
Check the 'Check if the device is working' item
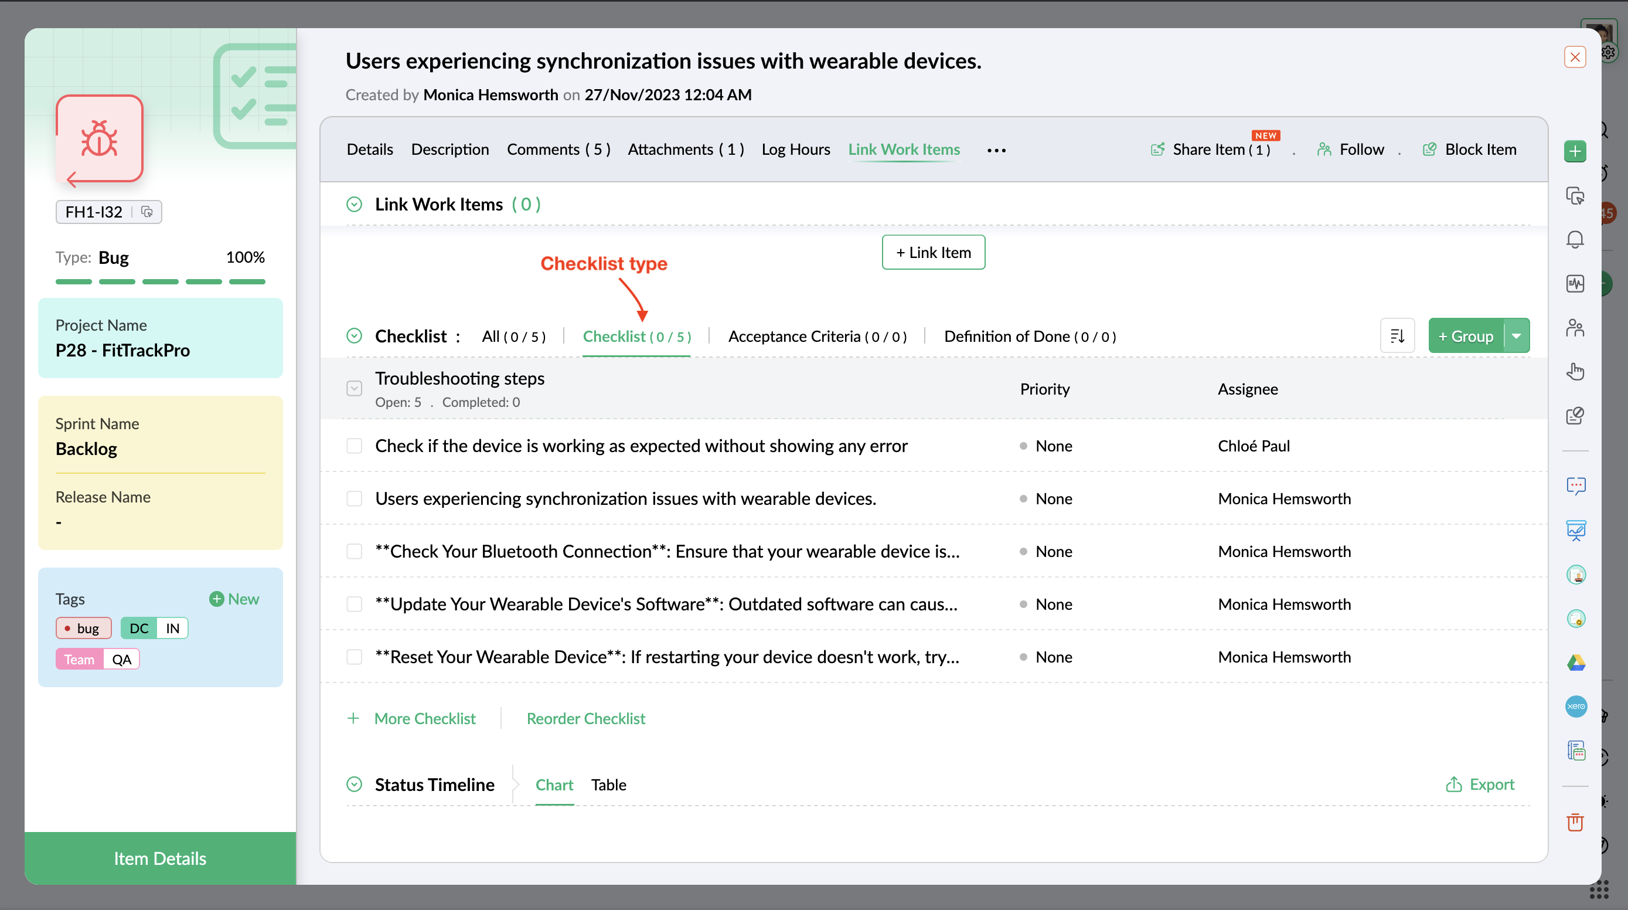(x=354, y=446)
